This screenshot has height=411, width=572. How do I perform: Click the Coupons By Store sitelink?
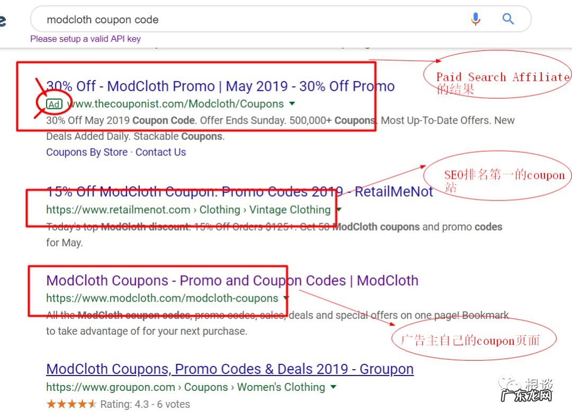(86, 152)
